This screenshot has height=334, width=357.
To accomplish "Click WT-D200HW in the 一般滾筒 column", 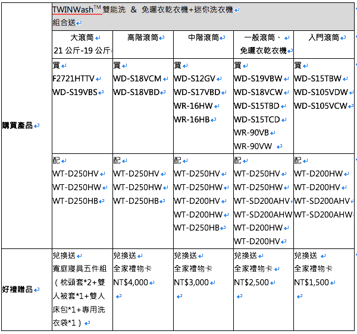I will (x=258, y=228).
